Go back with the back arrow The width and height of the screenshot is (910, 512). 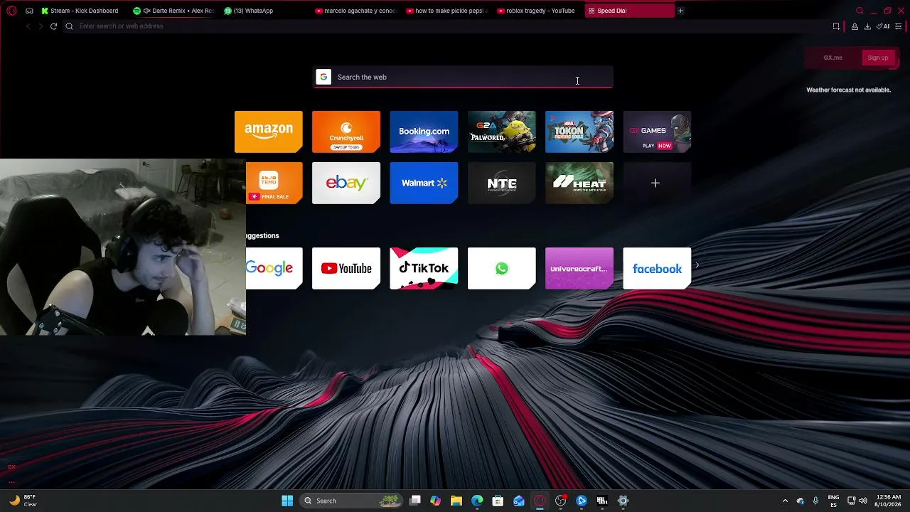click(28, 26)
